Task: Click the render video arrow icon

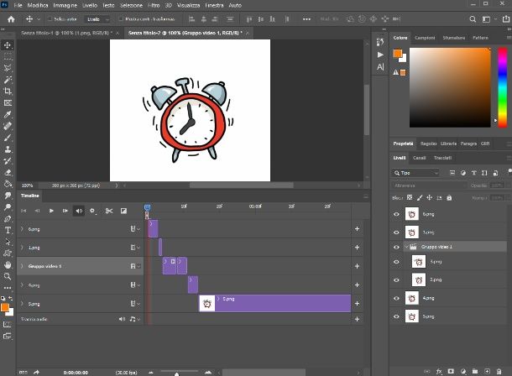Action: point(36,372)
